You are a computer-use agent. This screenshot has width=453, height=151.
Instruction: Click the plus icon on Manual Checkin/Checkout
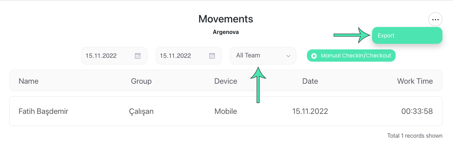[x=314, y=56]
